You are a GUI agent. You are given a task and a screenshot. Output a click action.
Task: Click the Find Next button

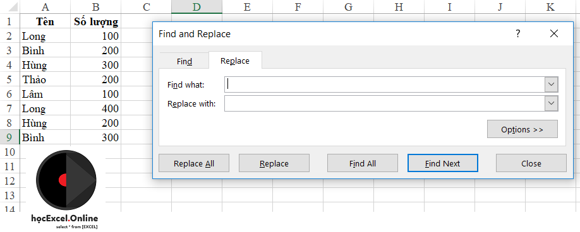tap(443, 163)
